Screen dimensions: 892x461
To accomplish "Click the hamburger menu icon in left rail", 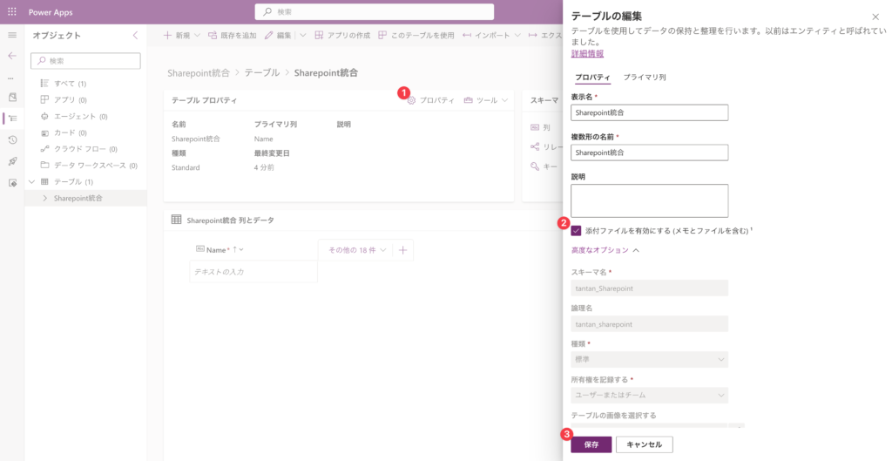I will 12,35.
